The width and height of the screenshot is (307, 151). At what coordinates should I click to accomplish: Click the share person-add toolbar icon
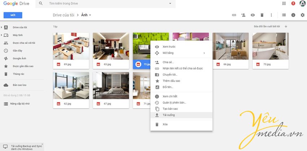(x=243, y=15)
